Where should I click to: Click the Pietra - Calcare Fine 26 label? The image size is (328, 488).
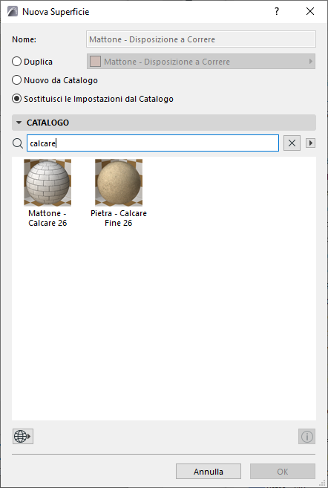point(119,218)
